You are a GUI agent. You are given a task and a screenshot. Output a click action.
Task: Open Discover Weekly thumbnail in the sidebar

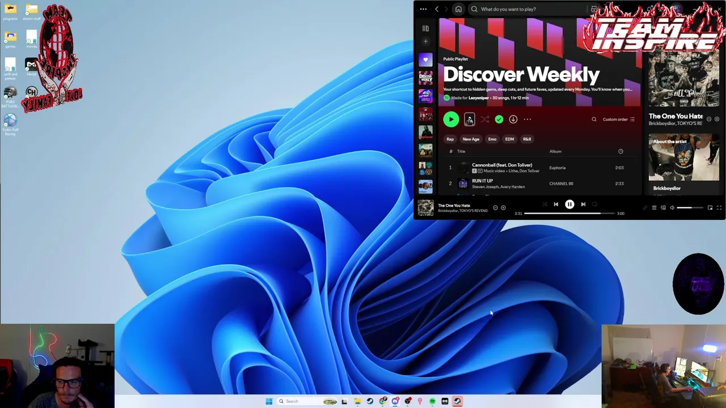pos(425,78)
